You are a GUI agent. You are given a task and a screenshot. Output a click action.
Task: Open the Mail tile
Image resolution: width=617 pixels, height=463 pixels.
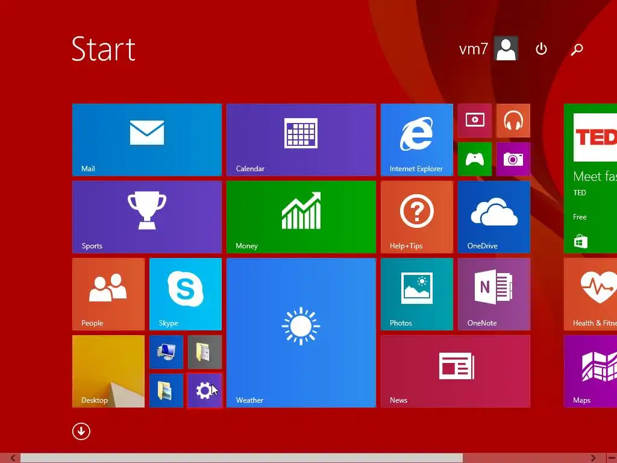coord(147,140)
